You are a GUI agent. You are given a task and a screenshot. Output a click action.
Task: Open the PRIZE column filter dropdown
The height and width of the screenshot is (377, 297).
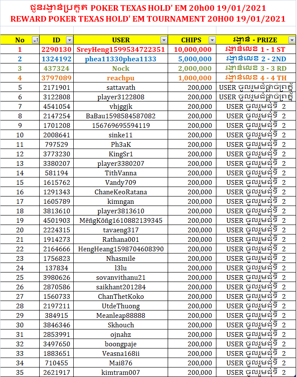coord(292,40)
